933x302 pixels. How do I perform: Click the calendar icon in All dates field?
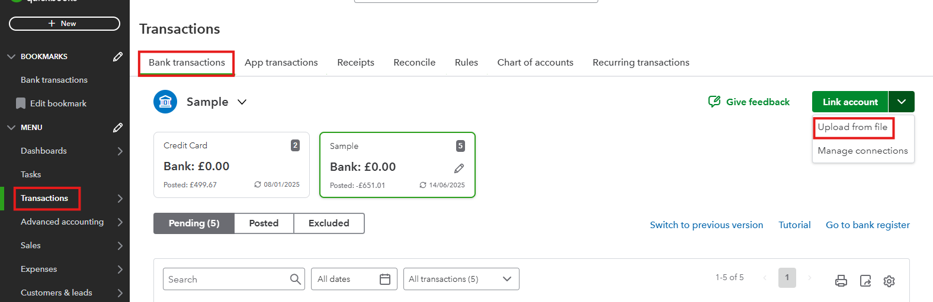click(x=385, y=279)
